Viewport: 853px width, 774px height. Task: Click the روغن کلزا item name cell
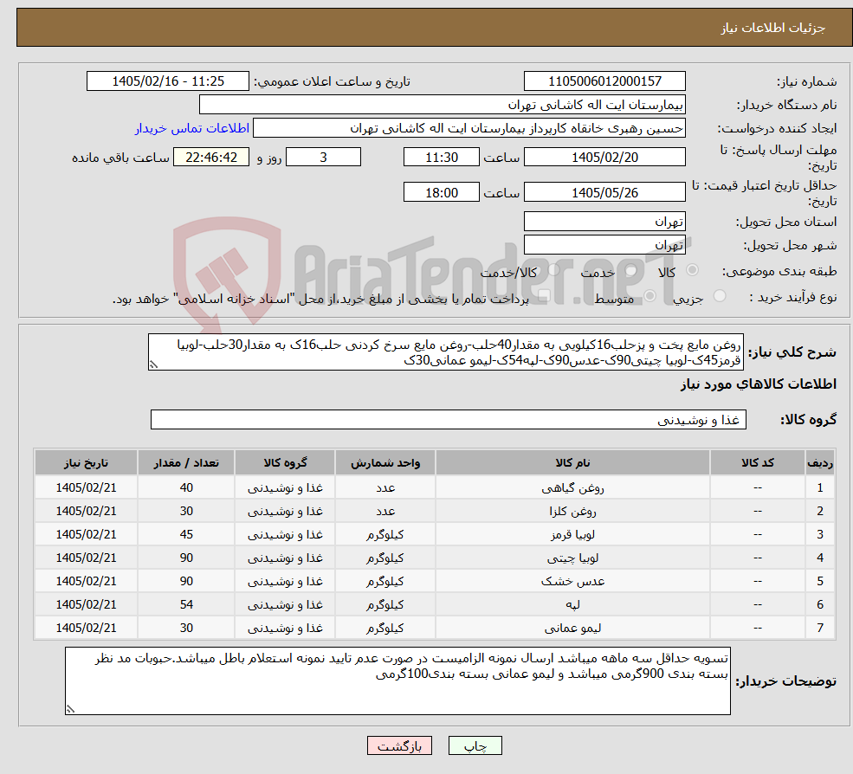[x=572, y=512]
